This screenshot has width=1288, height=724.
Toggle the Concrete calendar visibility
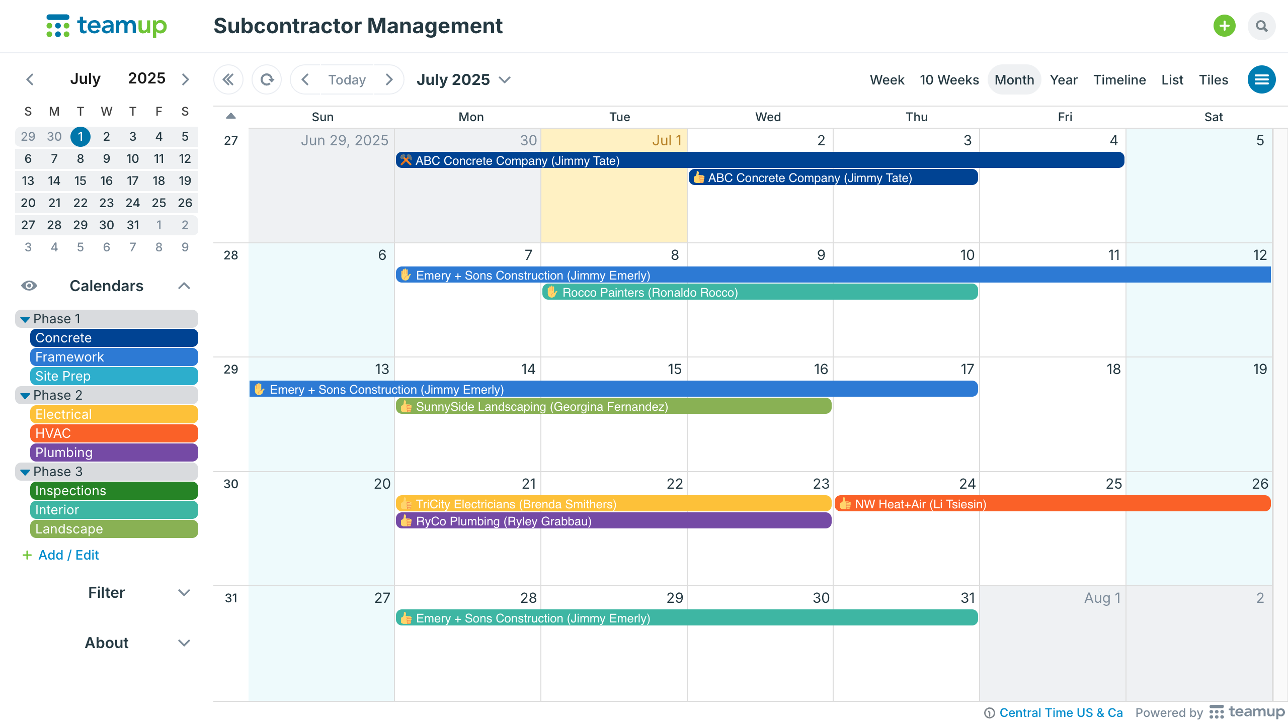[x=114, y=338]
